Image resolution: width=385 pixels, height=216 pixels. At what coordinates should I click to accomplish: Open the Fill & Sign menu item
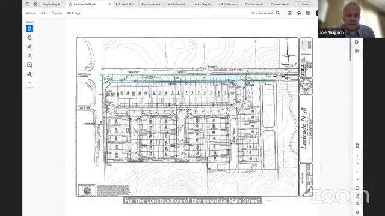click(x=73, y=13)
